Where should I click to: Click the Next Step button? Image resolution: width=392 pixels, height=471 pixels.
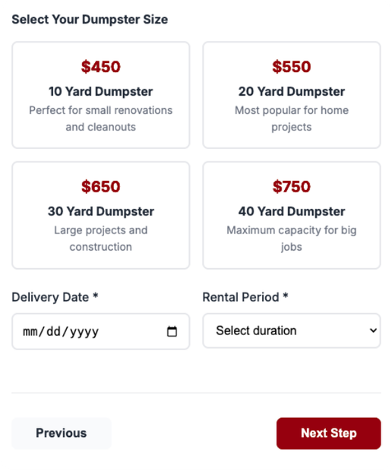[x=329, y=433]
